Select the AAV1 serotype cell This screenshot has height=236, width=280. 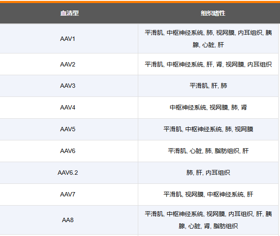click(69, 39)
